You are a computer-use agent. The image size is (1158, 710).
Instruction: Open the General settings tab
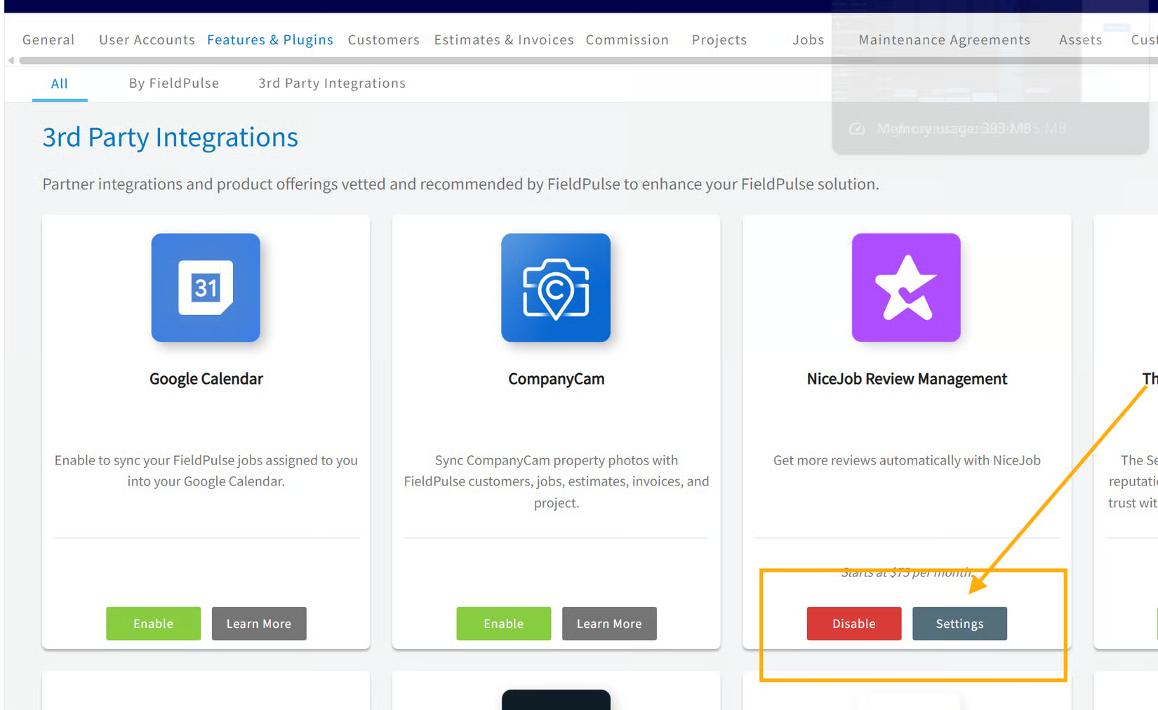point(48,40)
